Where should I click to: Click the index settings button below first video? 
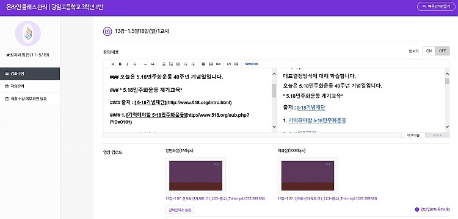point(180,210)
